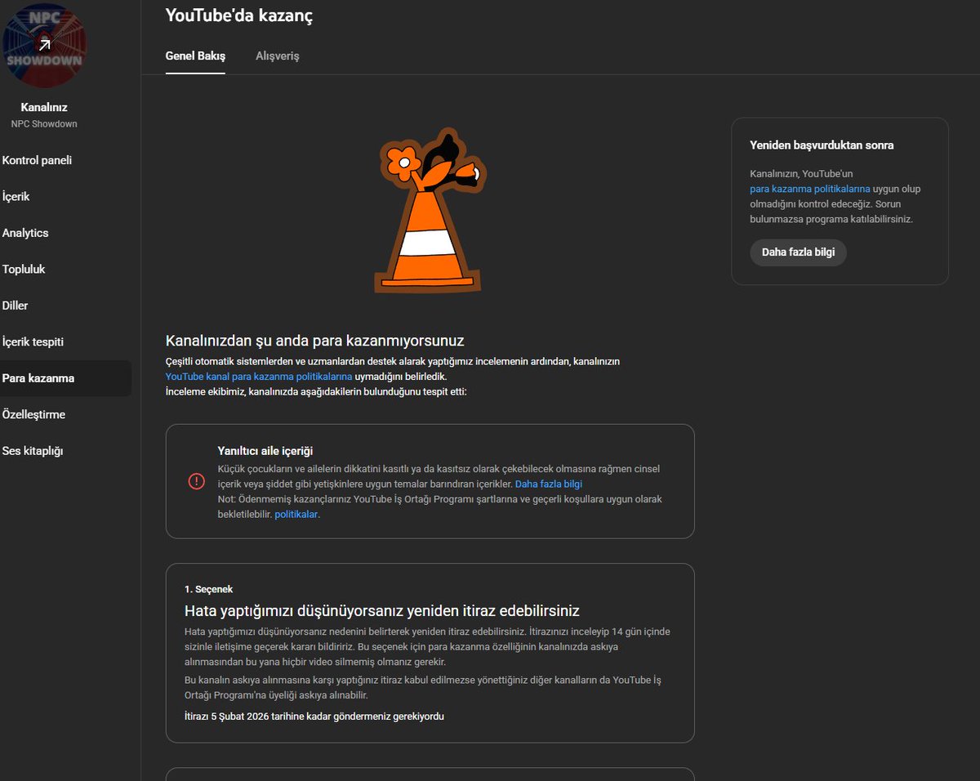Switch to the Alışveriş tab
Image resolution: width=980 pixels, height=781 pixels.
click(278, 56)
